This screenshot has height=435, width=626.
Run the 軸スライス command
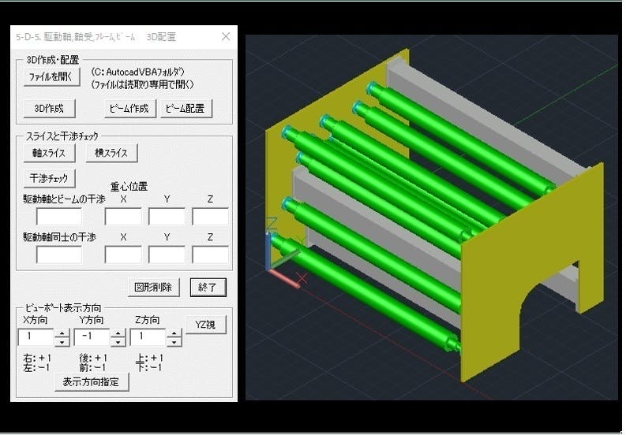pos(49,152)
